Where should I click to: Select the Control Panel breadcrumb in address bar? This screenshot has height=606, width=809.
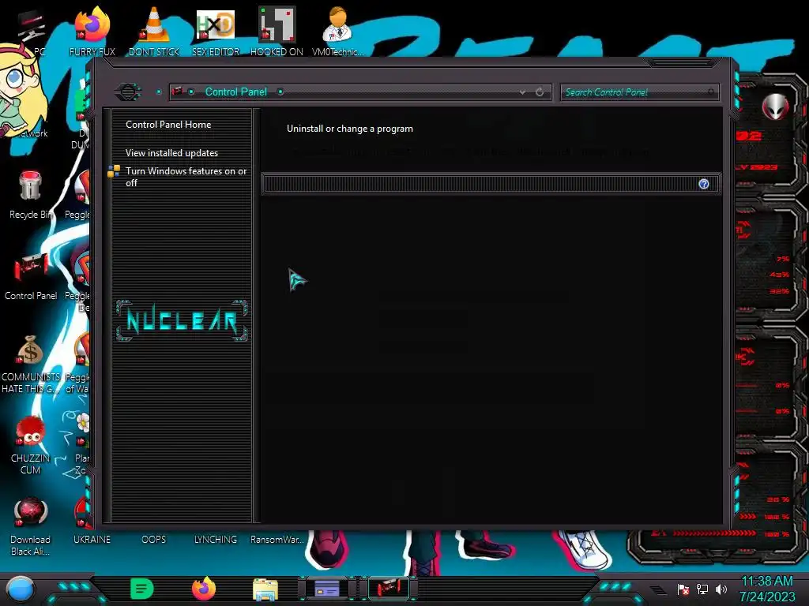coord(235,92)
